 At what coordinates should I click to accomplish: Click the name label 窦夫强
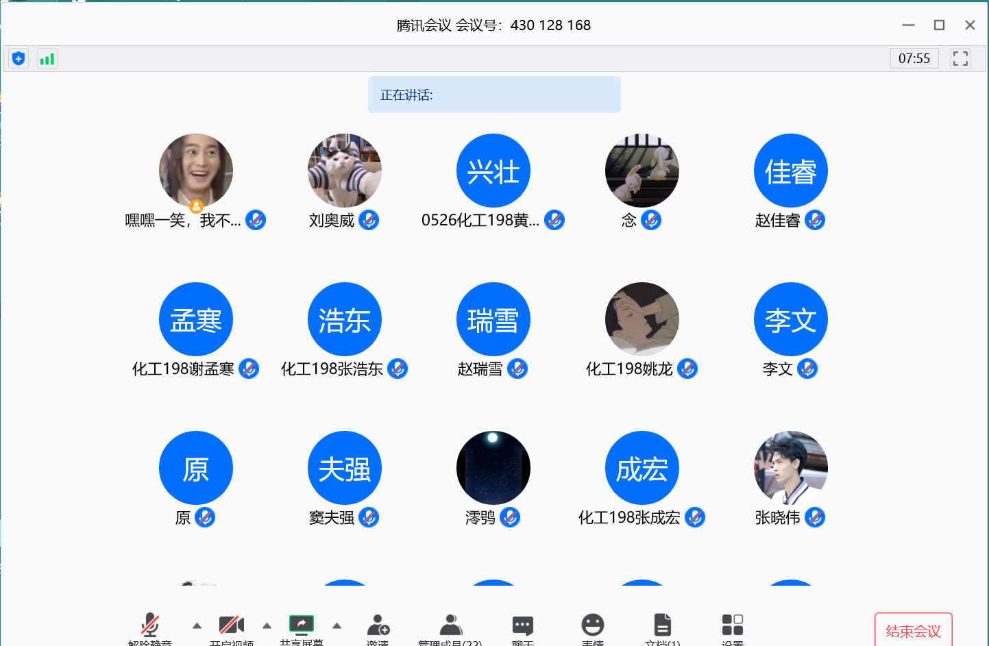click(332, 518)
